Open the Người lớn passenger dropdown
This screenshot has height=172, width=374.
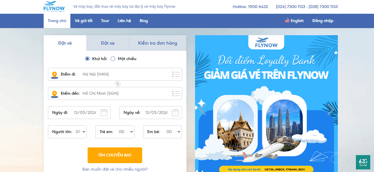click(x=80, y=132)
